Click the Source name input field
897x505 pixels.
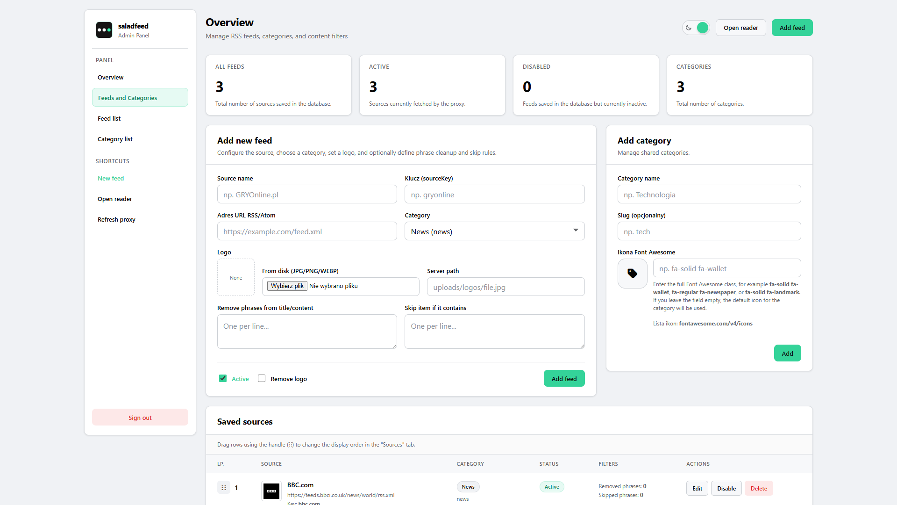(307, 194)
